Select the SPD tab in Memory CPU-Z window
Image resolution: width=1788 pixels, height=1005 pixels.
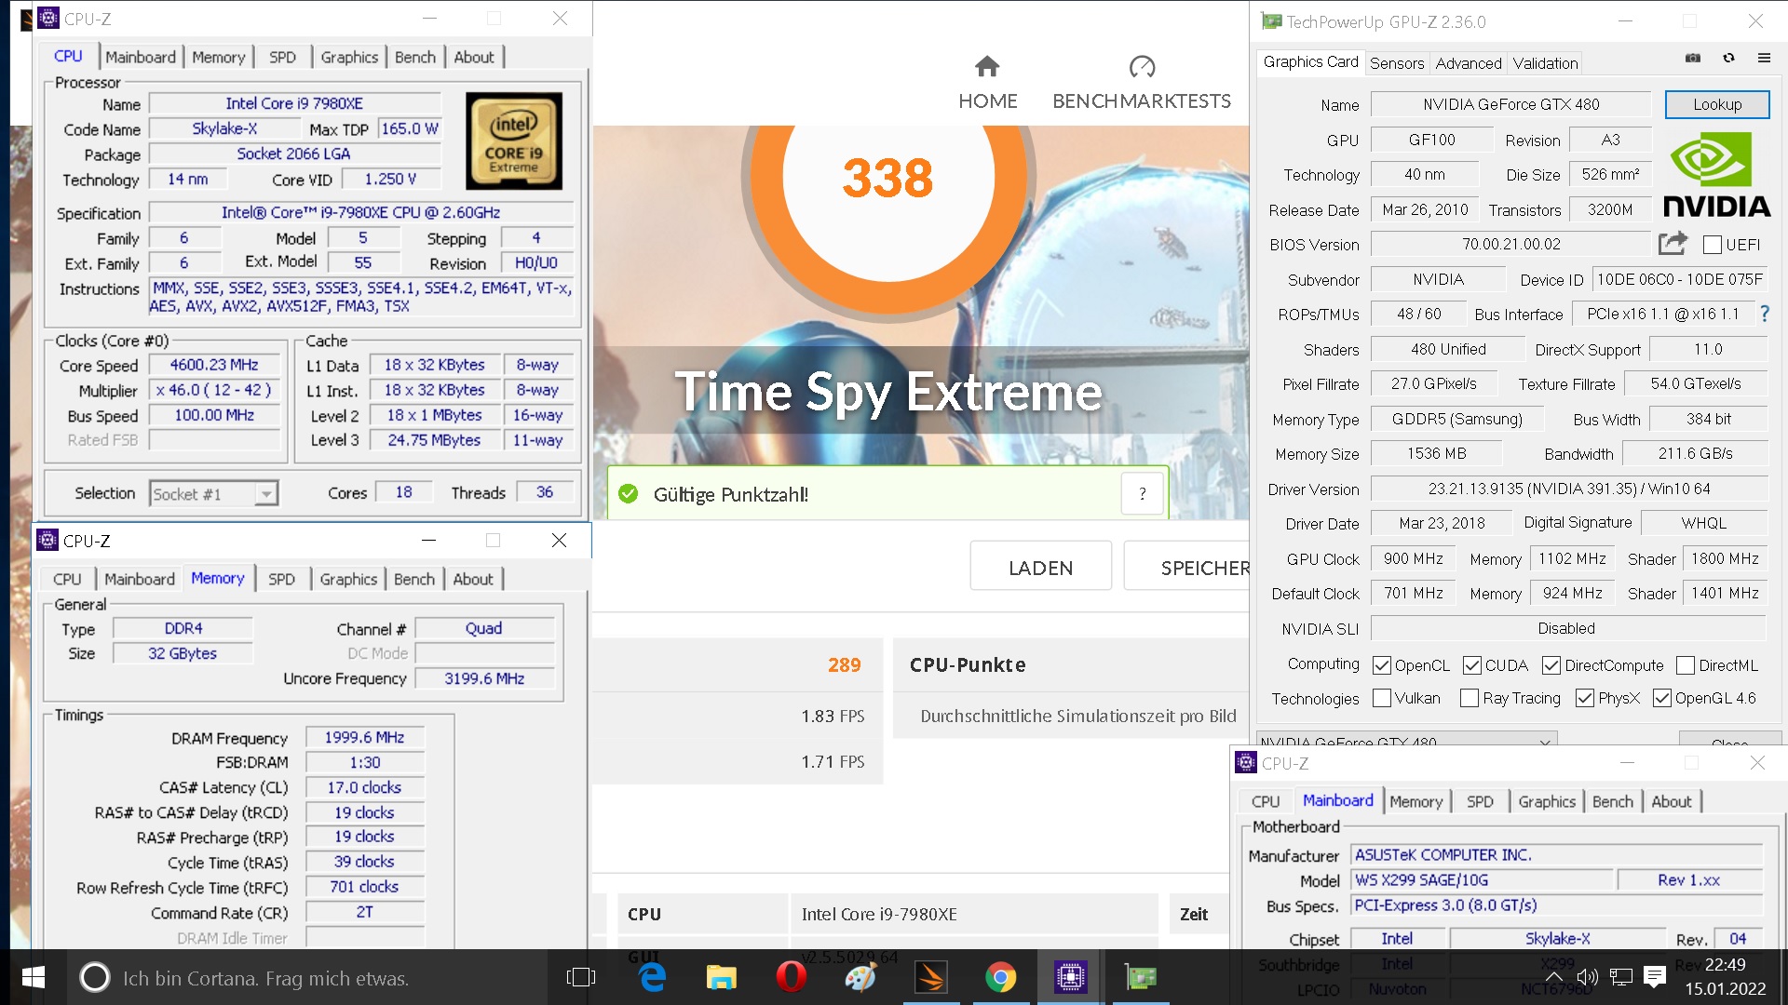pyautogui.click(x=282, y=579)
